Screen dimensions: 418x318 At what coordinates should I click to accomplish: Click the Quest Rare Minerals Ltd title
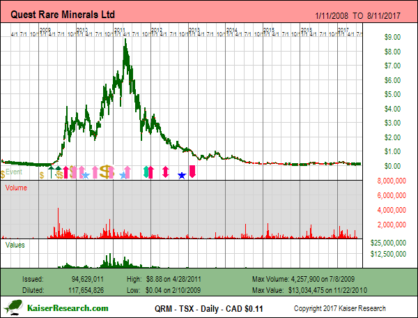63,15
